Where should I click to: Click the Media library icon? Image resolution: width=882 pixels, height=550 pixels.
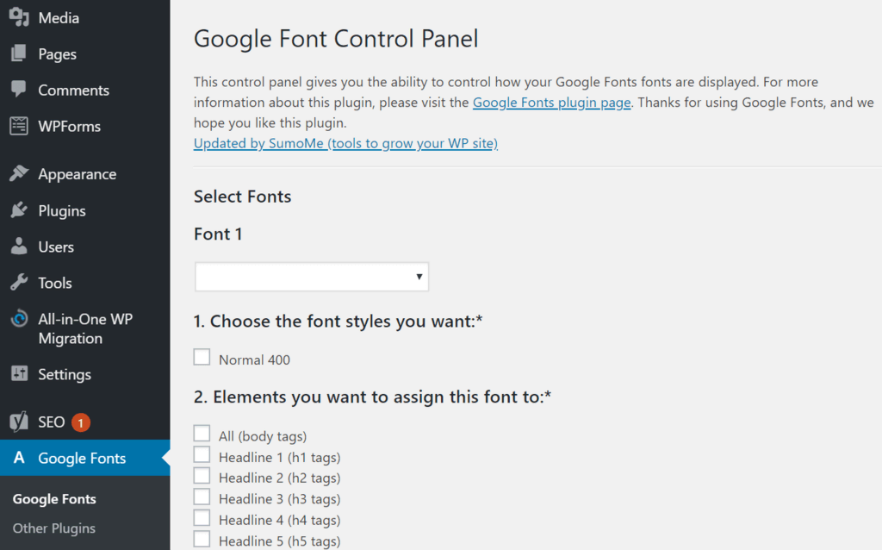click(19, 16)
